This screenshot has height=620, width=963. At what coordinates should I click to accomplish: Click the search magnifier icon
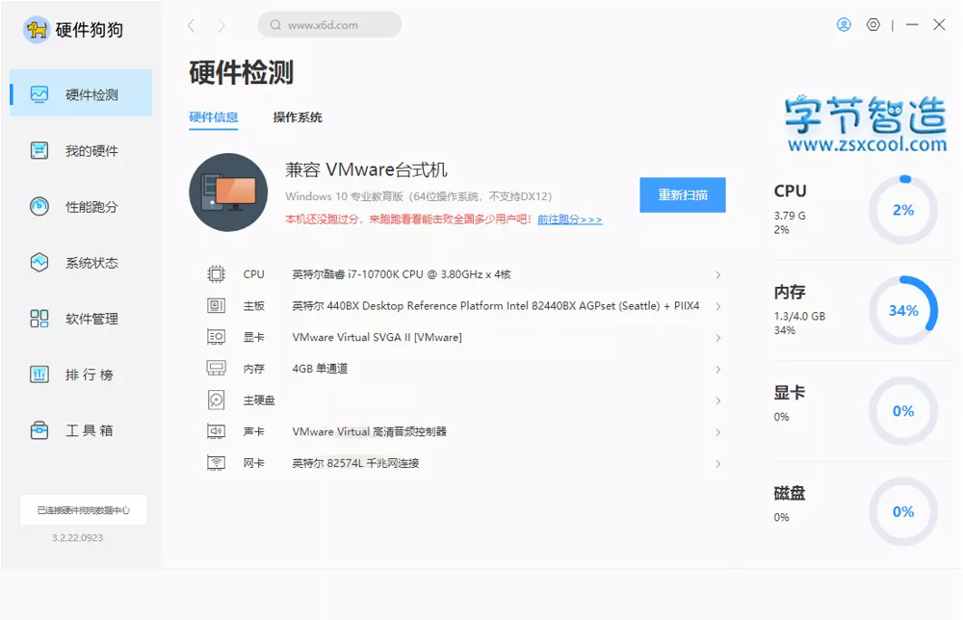click(x=275, y=25)
